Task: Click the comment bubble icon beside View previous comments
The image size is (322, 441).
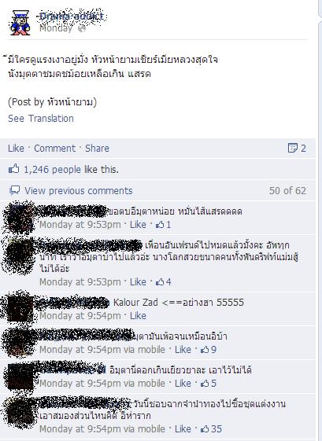Action: (14, 191)
